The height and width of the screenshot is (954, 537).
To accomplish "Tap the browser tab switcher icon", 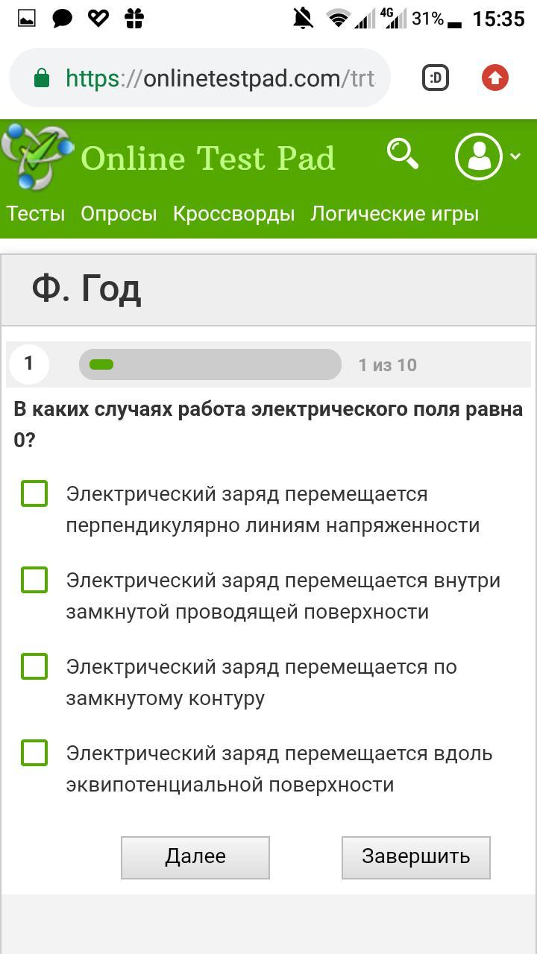I will tap(436, 78).
